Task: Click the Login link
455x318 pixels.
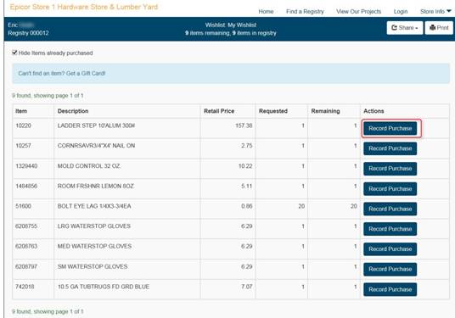Action: [401, 12]
